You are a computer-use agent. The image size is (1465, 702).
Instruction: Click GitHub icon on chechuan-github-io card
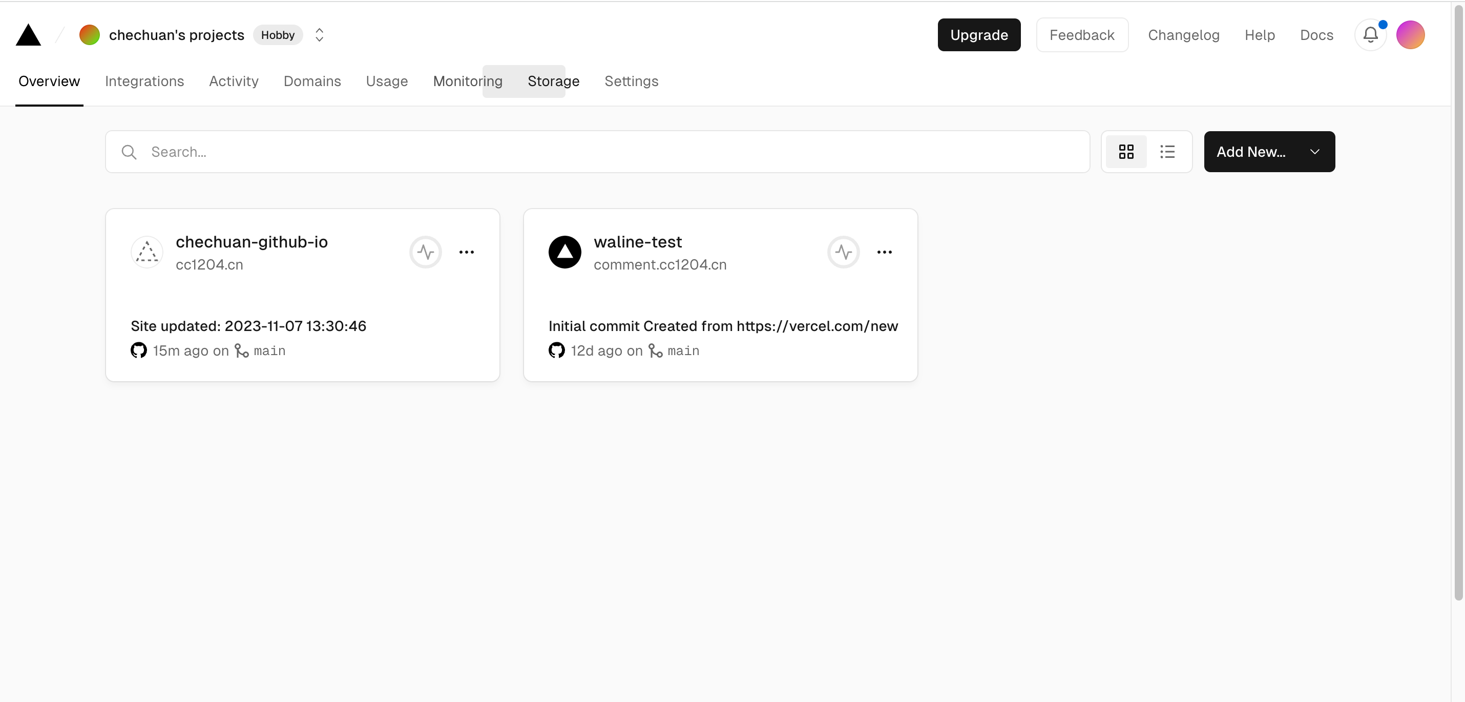tap(139, 350)
